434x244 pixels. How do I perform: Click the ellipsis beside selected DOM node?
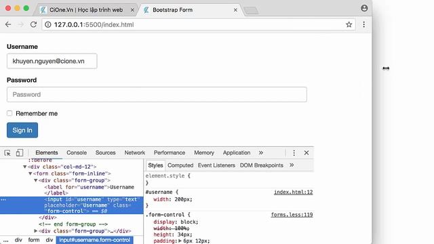pos(3,199)
